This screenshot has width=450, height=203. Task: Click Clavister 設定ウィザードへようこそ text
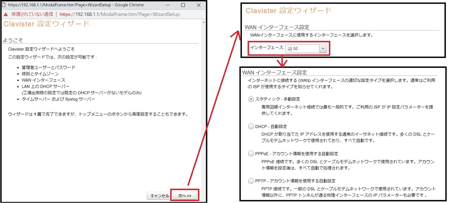point(41,49)
